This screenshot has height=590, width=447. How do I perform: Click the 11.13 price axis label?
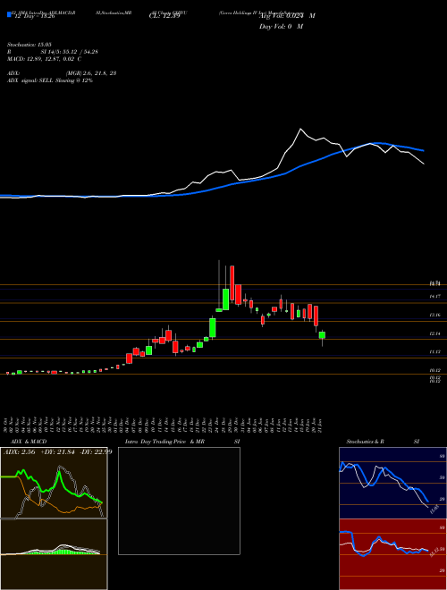(x=435, y=352)
